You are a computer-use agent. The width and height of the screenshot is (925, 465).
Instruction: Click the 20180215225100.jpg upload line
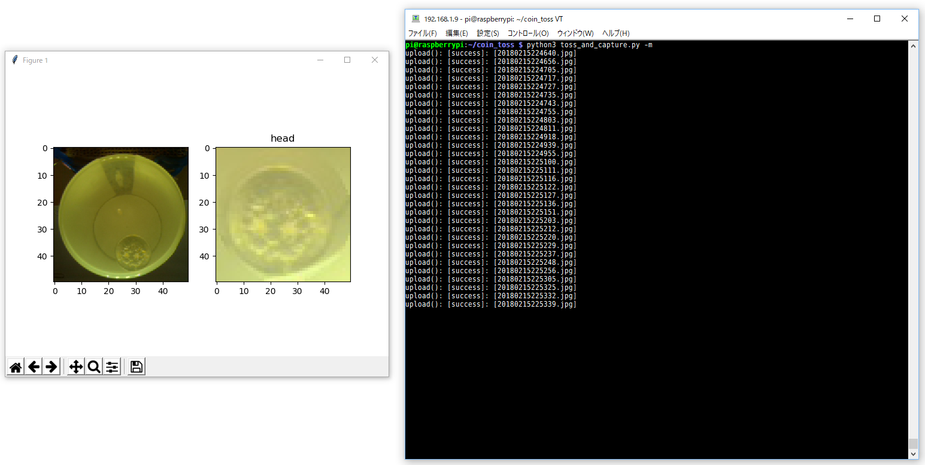click(x=491, y=162)
